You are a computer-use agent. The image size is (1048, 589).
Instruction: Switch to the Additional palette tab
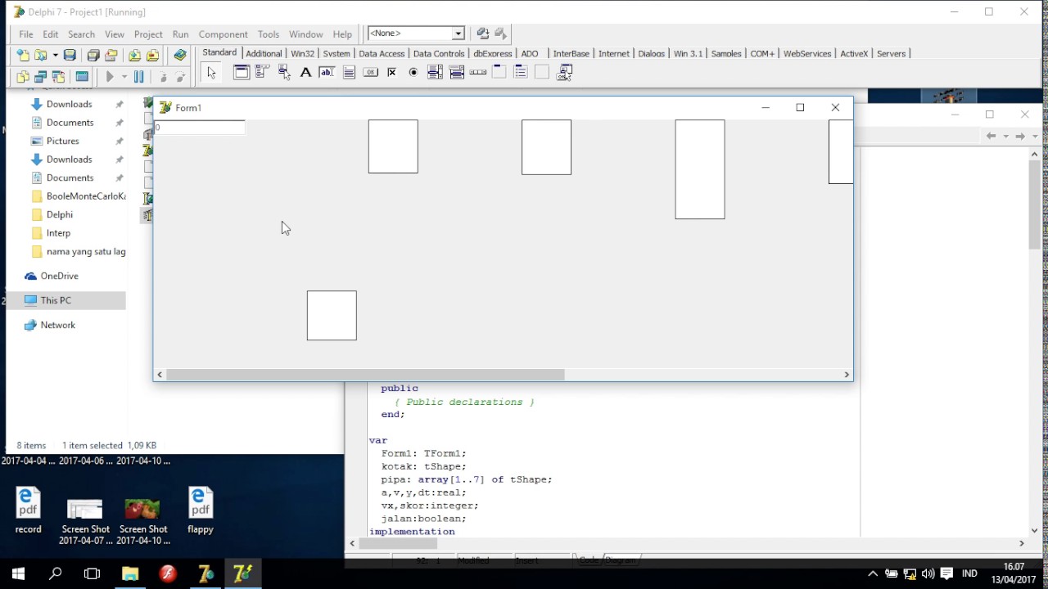264,53
